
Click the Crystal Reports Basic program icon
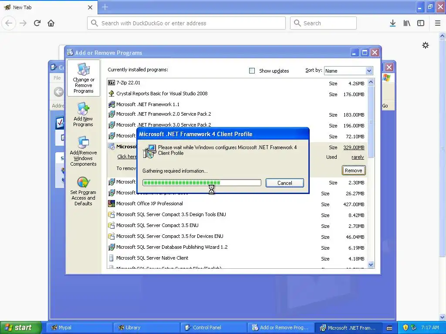pos(111,94)
